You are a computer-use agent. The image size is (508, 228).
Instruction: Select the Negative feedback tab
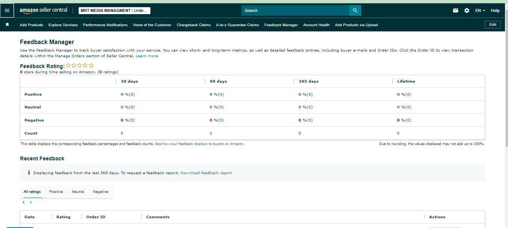pyautogui.click(x=100, y=192)
